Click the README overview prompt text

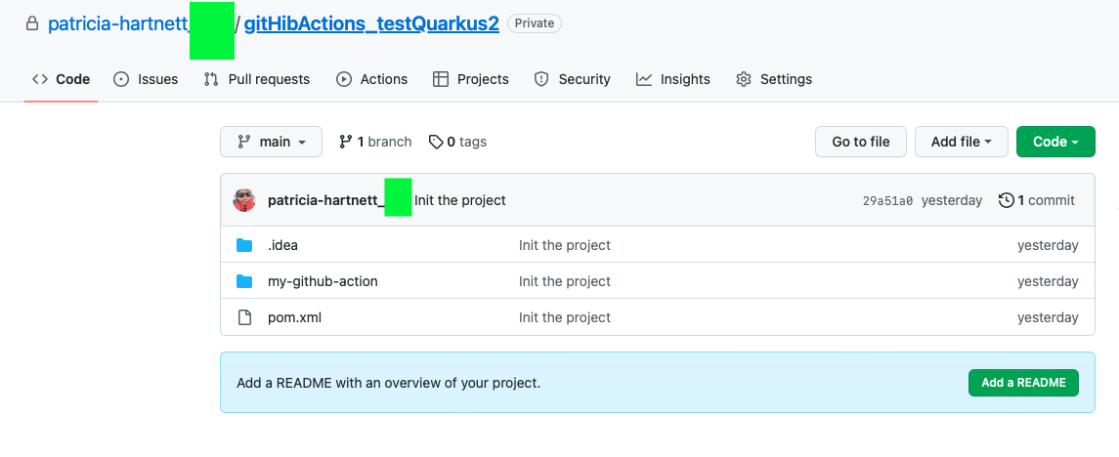pos(388,383)
